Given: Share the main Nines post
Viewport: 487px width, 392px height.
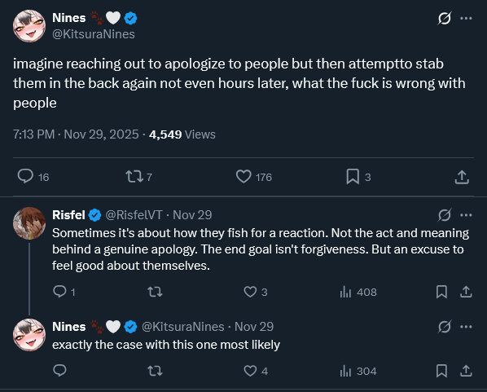Looking at the screenshot, I should (x=462, y=177).
